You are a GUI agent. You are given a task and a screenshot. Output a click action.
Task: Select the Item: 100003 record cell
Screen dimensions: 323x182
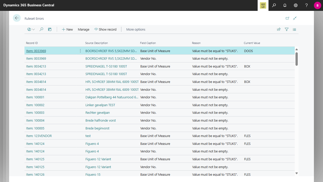coord(35,112)
